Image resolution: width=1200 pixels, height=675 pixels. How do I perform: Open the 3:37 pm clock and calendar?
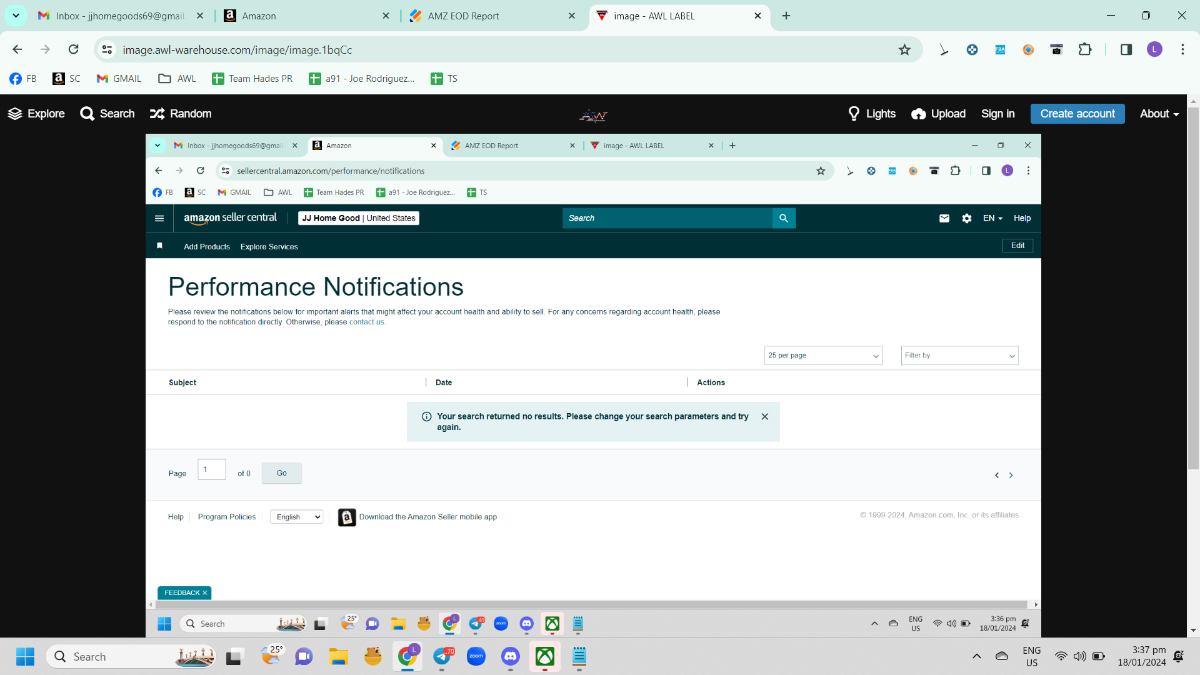1141,656
